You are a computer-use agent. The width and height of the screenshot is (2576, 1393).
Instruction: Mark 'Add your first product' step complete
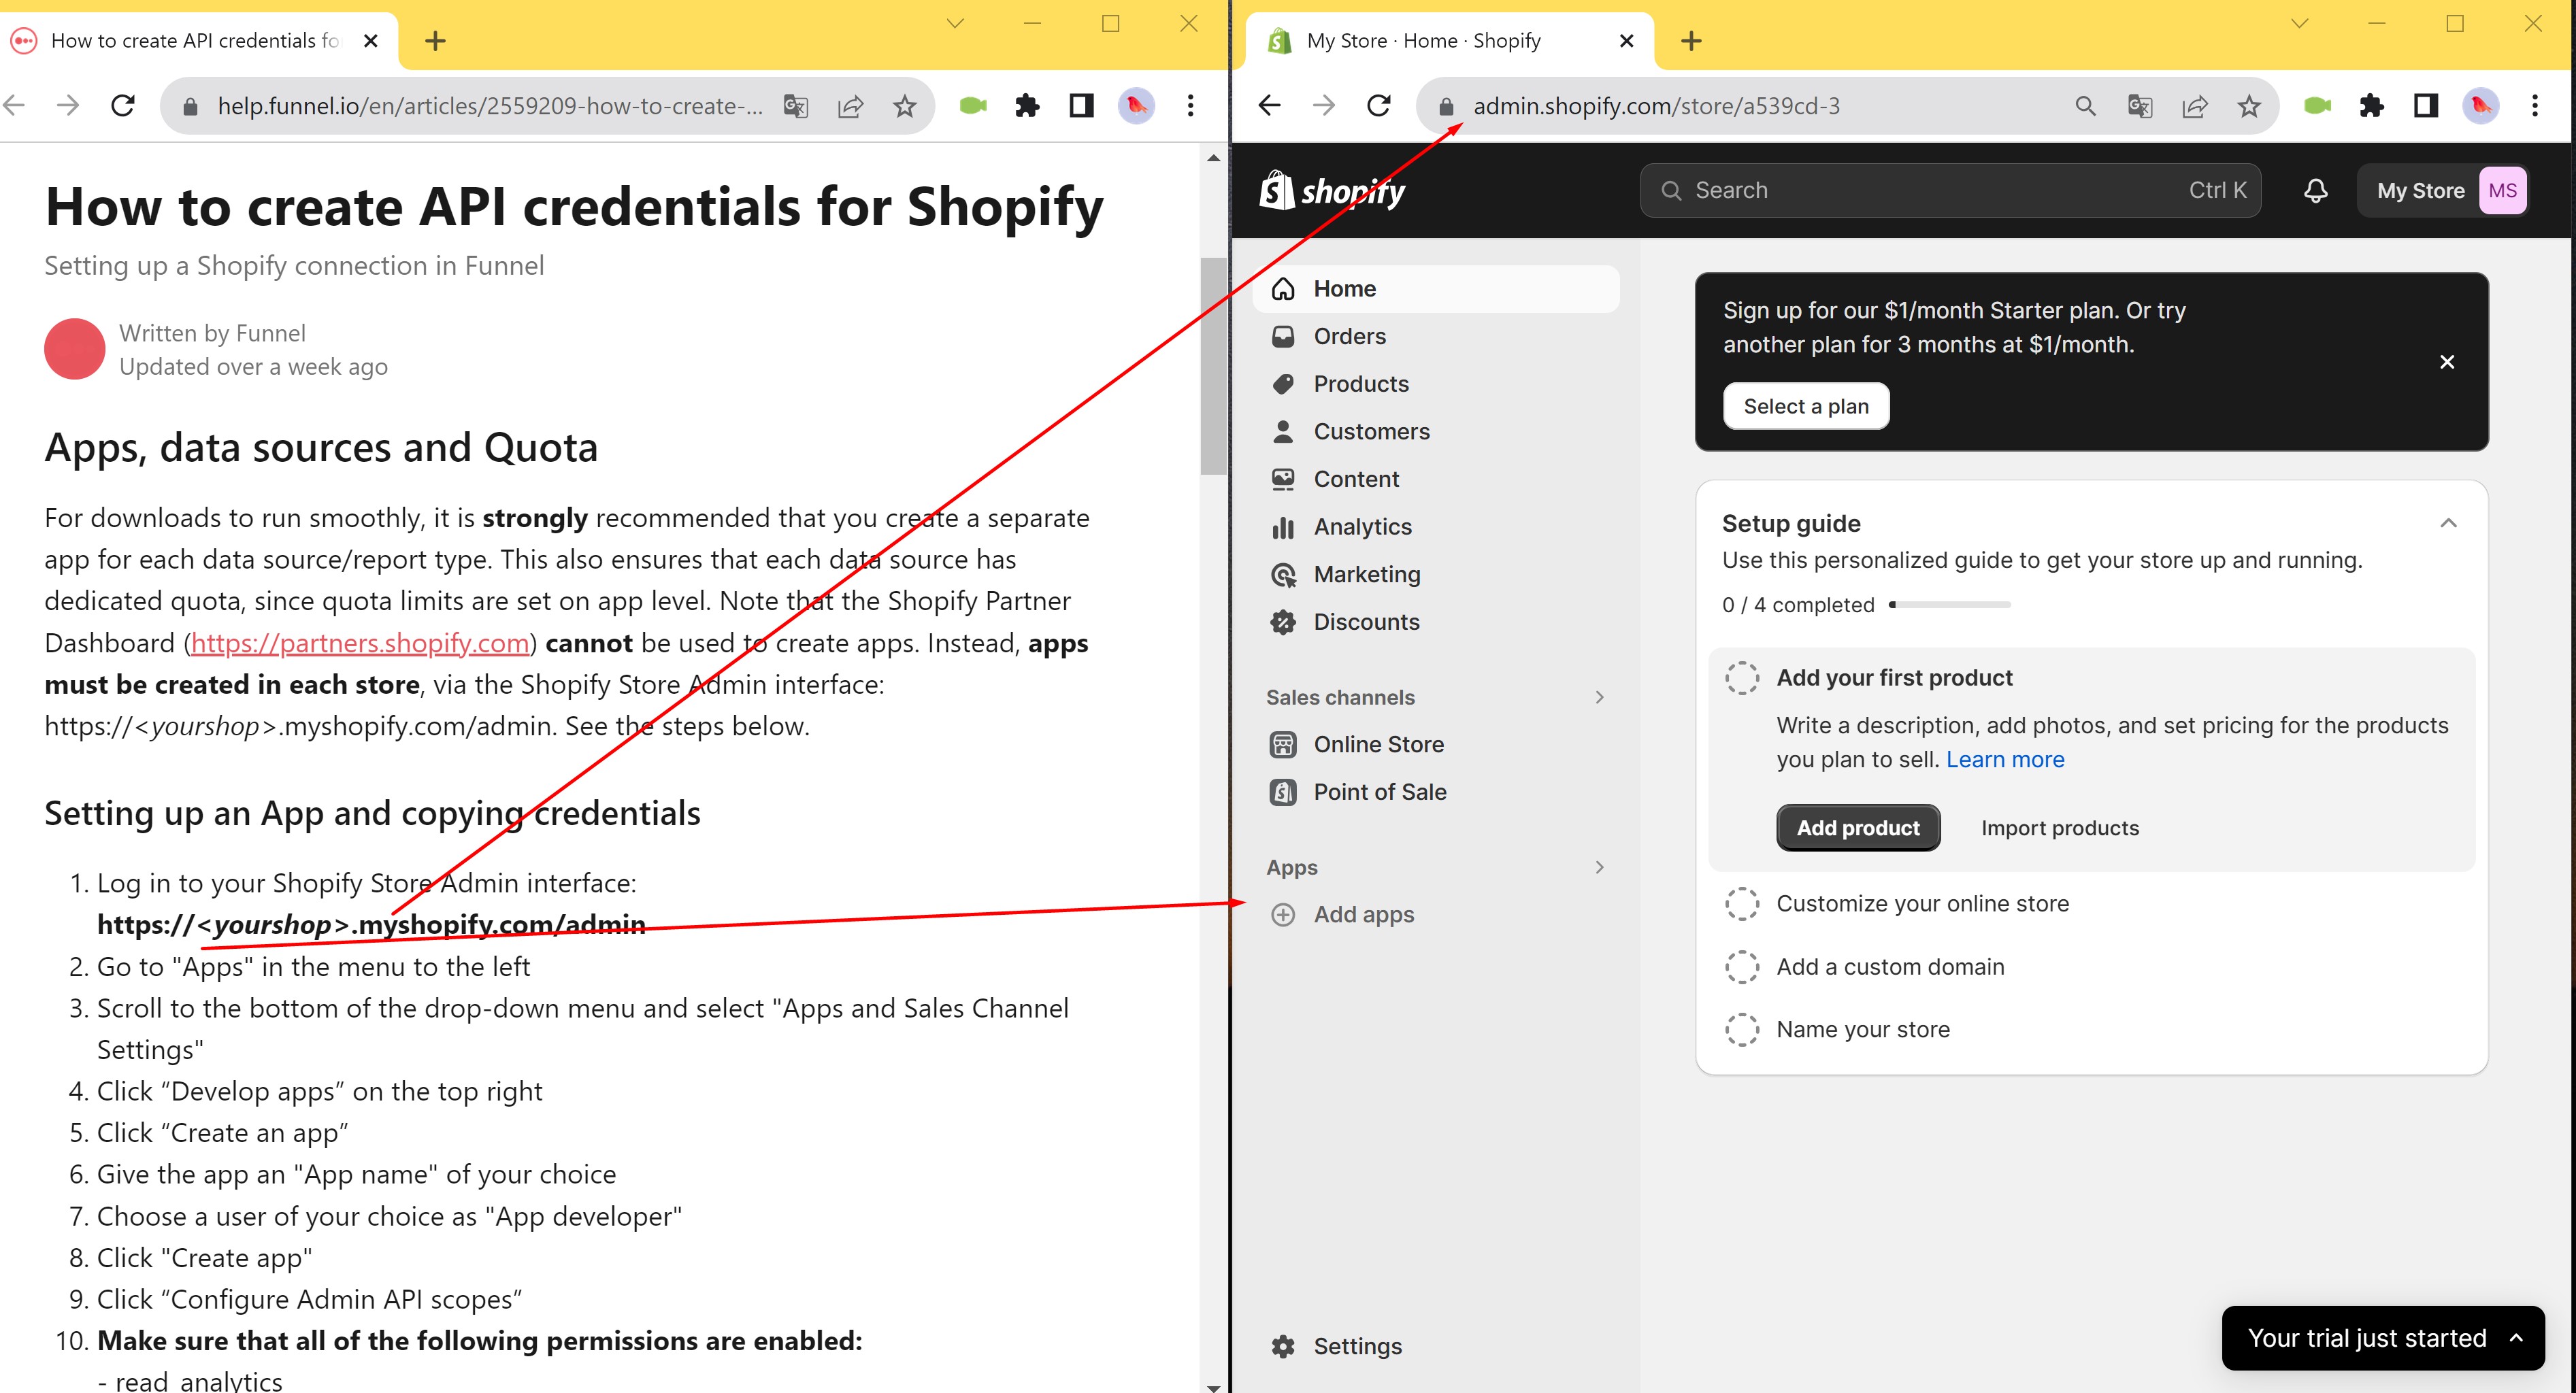tap(1742, 678)
